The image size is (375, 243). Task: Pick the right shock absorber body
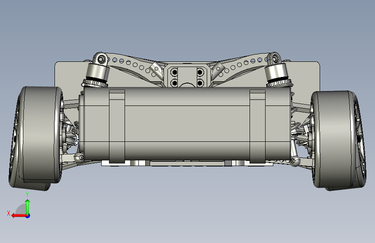point(277,72)
